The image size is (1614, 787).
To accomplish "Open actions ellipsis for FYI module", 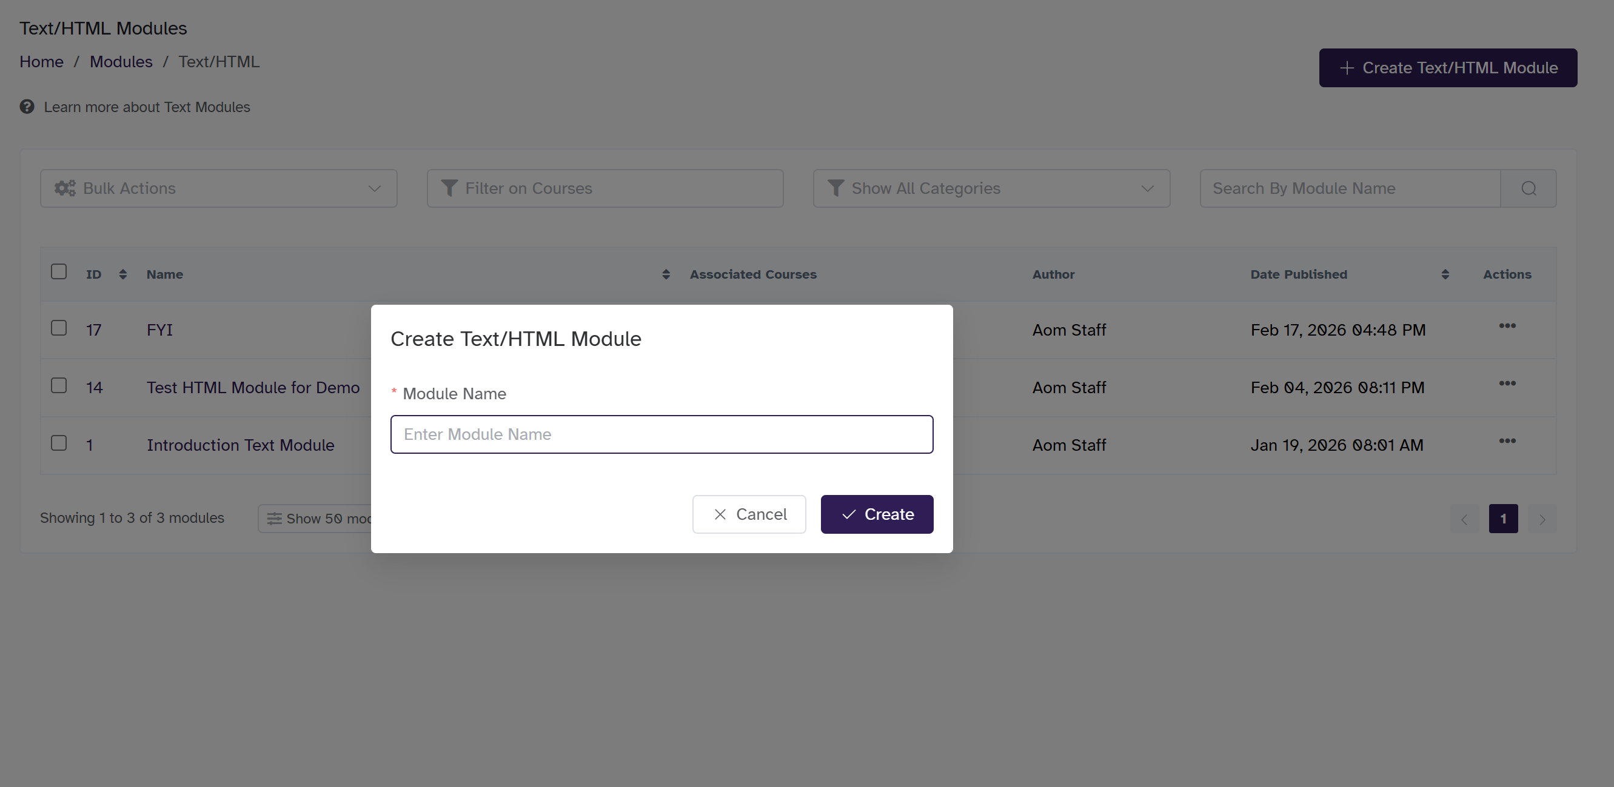I will (1507, 326).
